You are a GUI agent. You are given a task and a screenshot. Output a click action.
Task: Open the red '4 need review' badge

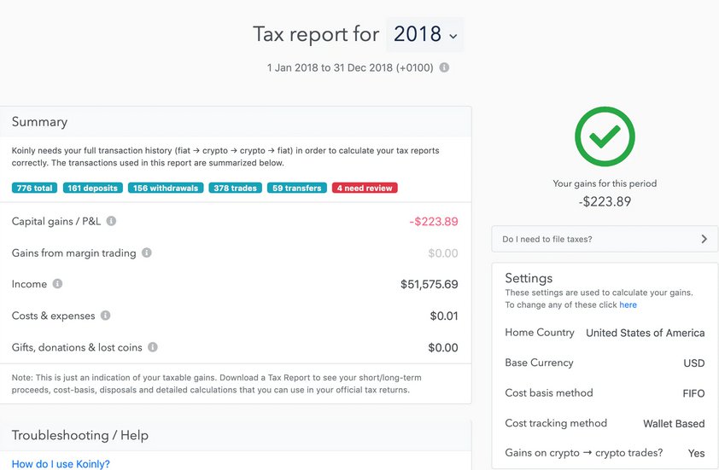[x=365, y=188]
